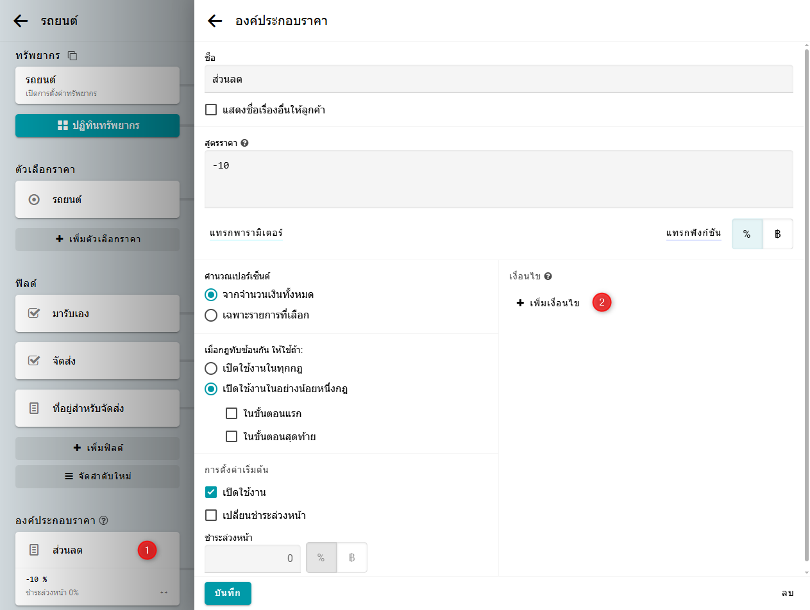Click the copy icon next to ทรัพยากร
This screenshot has width=810, height=610.
(72, 56)
